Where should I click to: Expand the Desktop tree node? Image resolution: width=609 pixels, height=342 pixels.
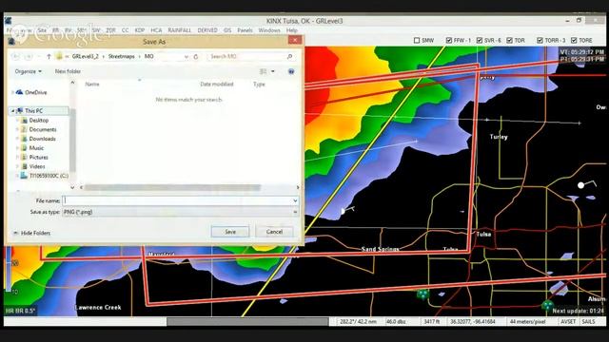(17, 121)
